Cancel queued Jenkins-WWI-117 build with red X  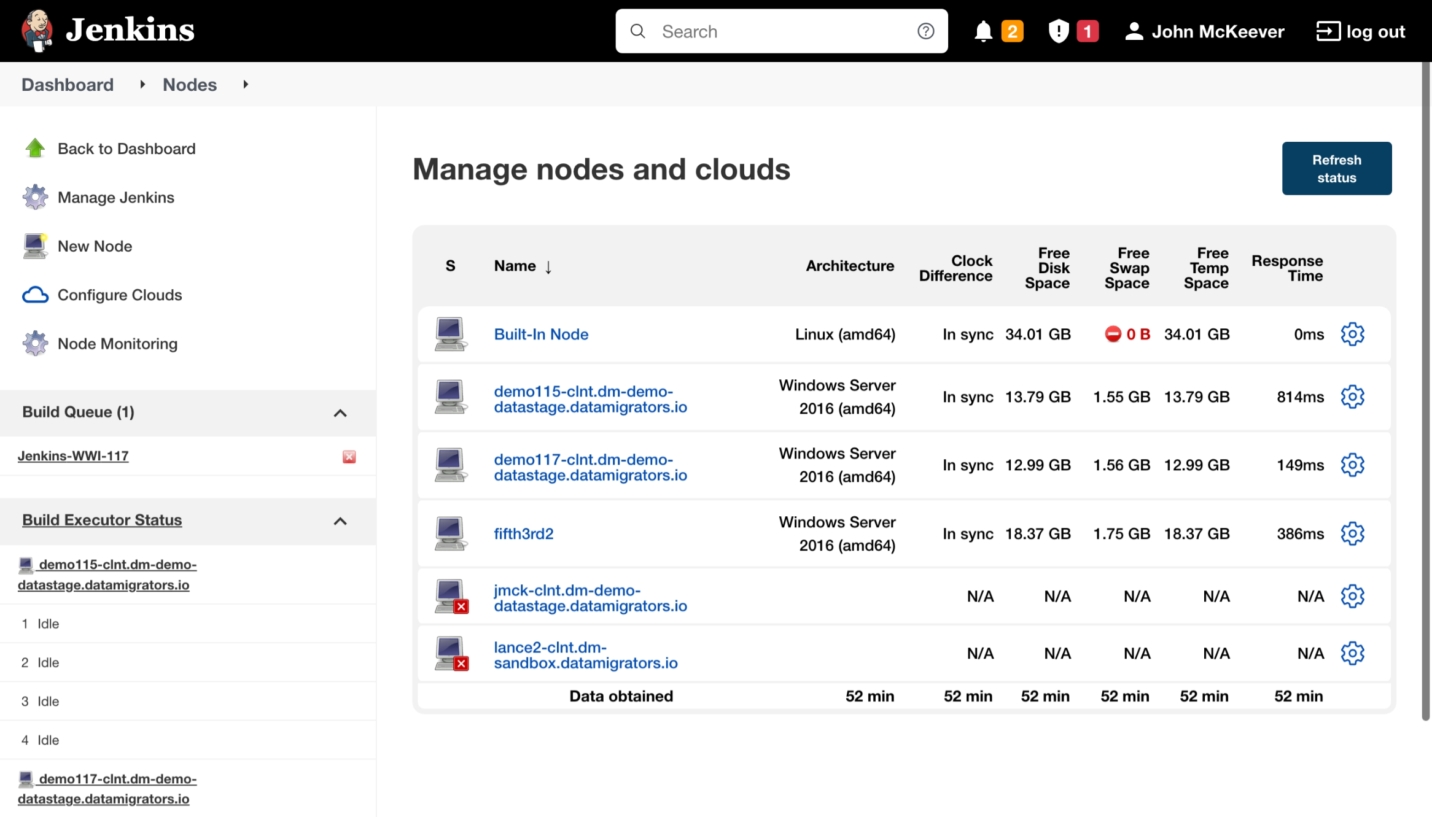tap(349, 457)
